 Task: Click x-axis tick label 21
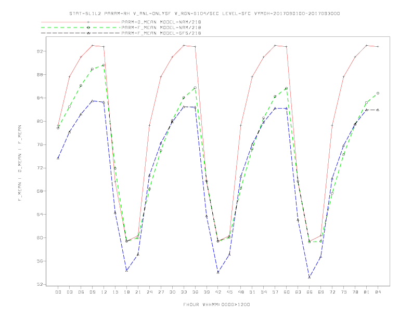[x=138, y=292]
